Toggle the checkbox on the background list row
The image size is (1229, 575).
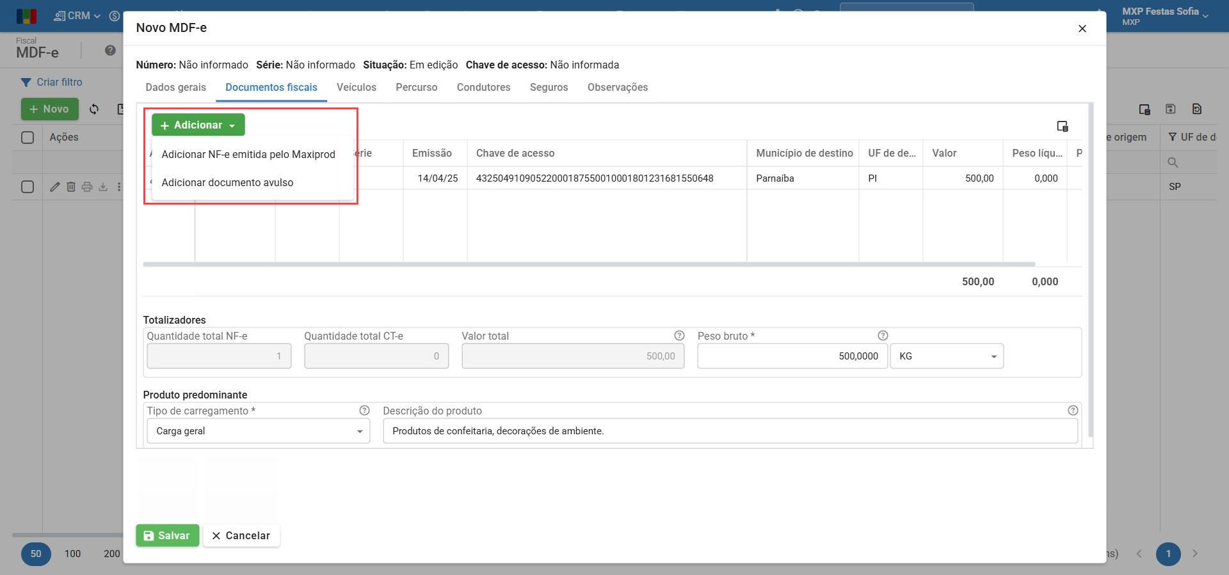[28, 187]
